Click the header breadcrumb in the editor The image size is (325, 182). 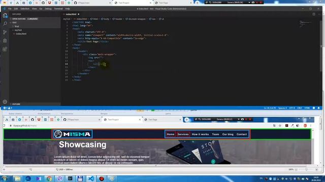pyautogui.click(x=117, y=19)
